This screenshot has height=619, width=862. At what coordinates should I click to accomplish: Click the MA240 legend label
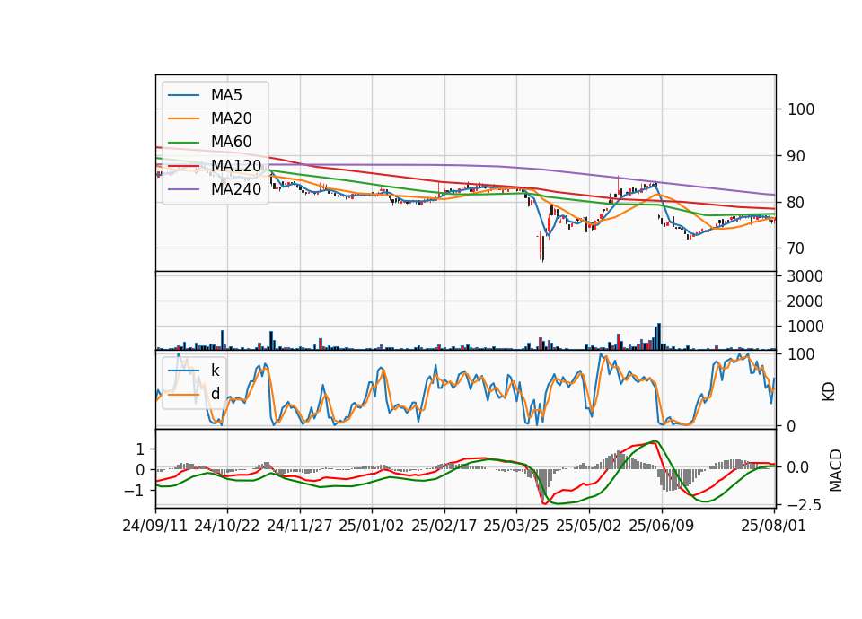pos(236,189)
